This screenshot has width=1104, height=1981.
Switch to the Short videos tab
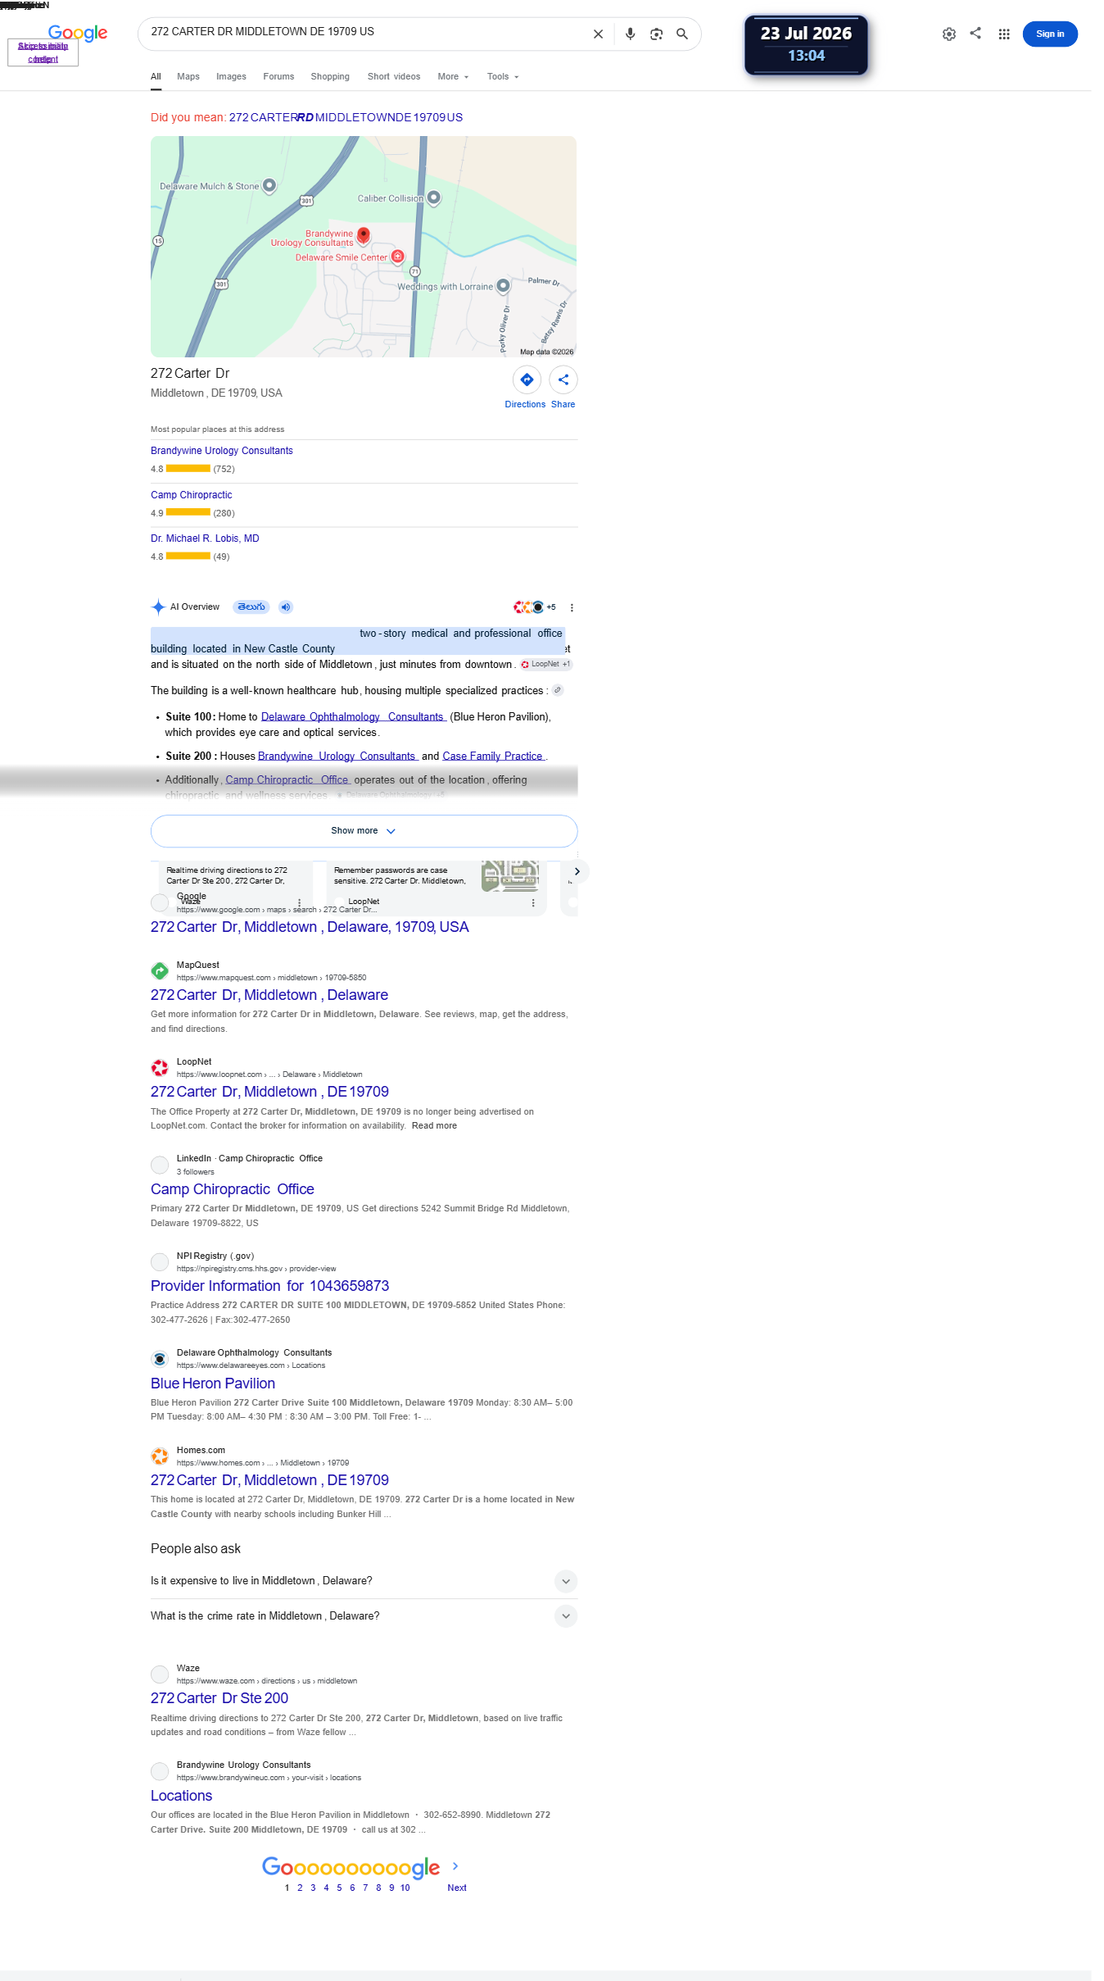[x=394, y=77]
